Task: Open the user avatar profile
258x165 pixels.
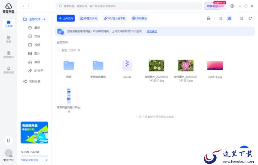Action: pos(9,153)
